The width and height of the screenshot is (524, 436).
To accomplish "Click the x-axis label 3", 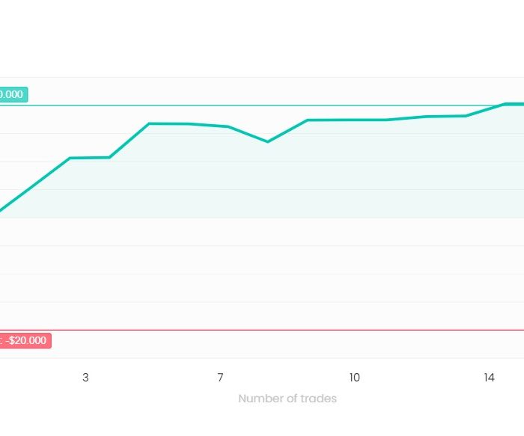I will [x=85, y=378].
